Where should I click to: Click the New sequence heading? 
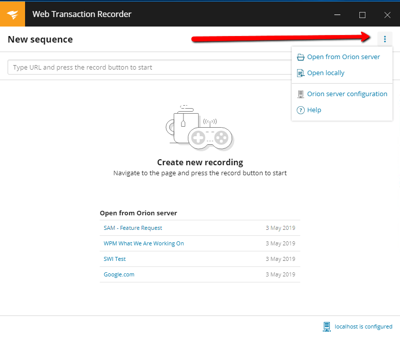coord(40,40)
